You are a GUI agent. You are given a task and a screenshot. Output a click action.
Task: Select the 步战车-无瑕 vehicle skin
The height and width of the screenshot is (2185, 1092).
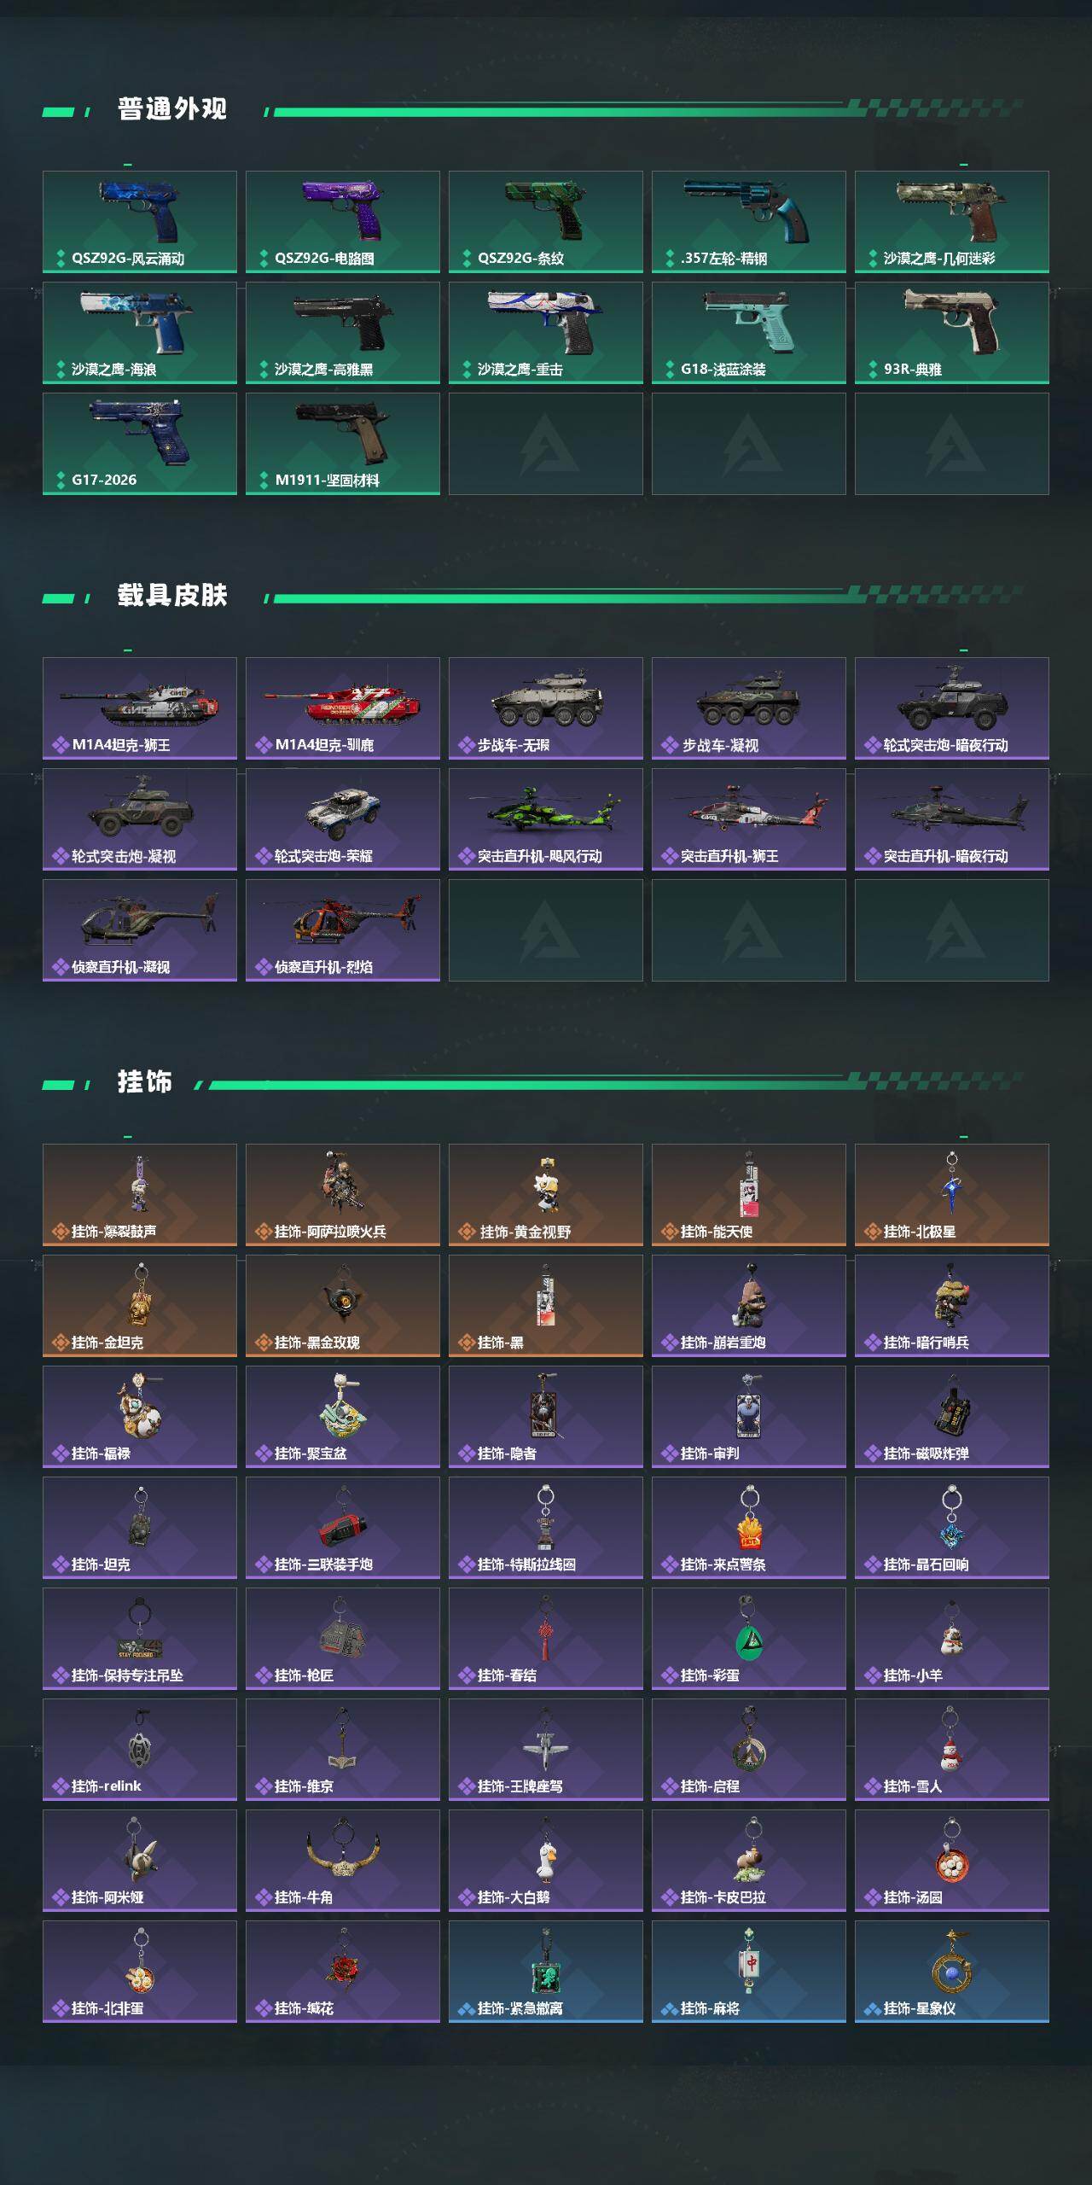pyautogui.click(x=546, y=708)
